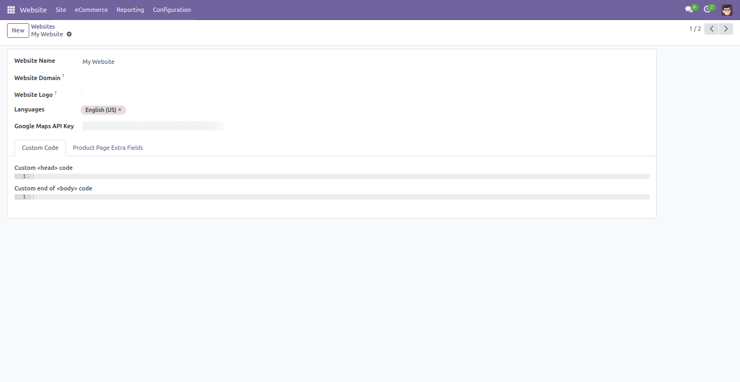The image size is (740, 382).
Task: Select the Custom Code tab
Action: click(x=40, y=148)
